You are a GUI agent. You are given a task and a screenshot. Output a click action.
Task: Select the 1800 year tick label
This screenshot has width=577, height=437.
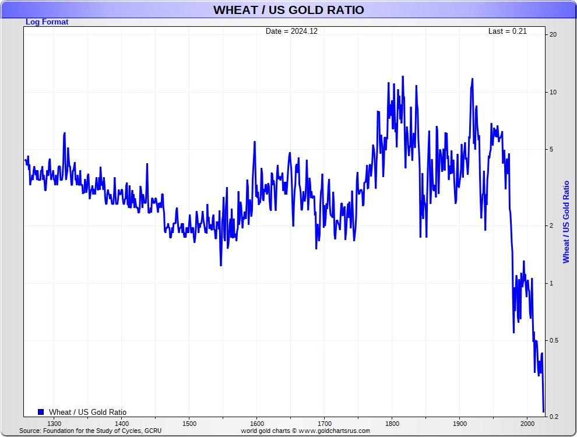coord(392,423)
